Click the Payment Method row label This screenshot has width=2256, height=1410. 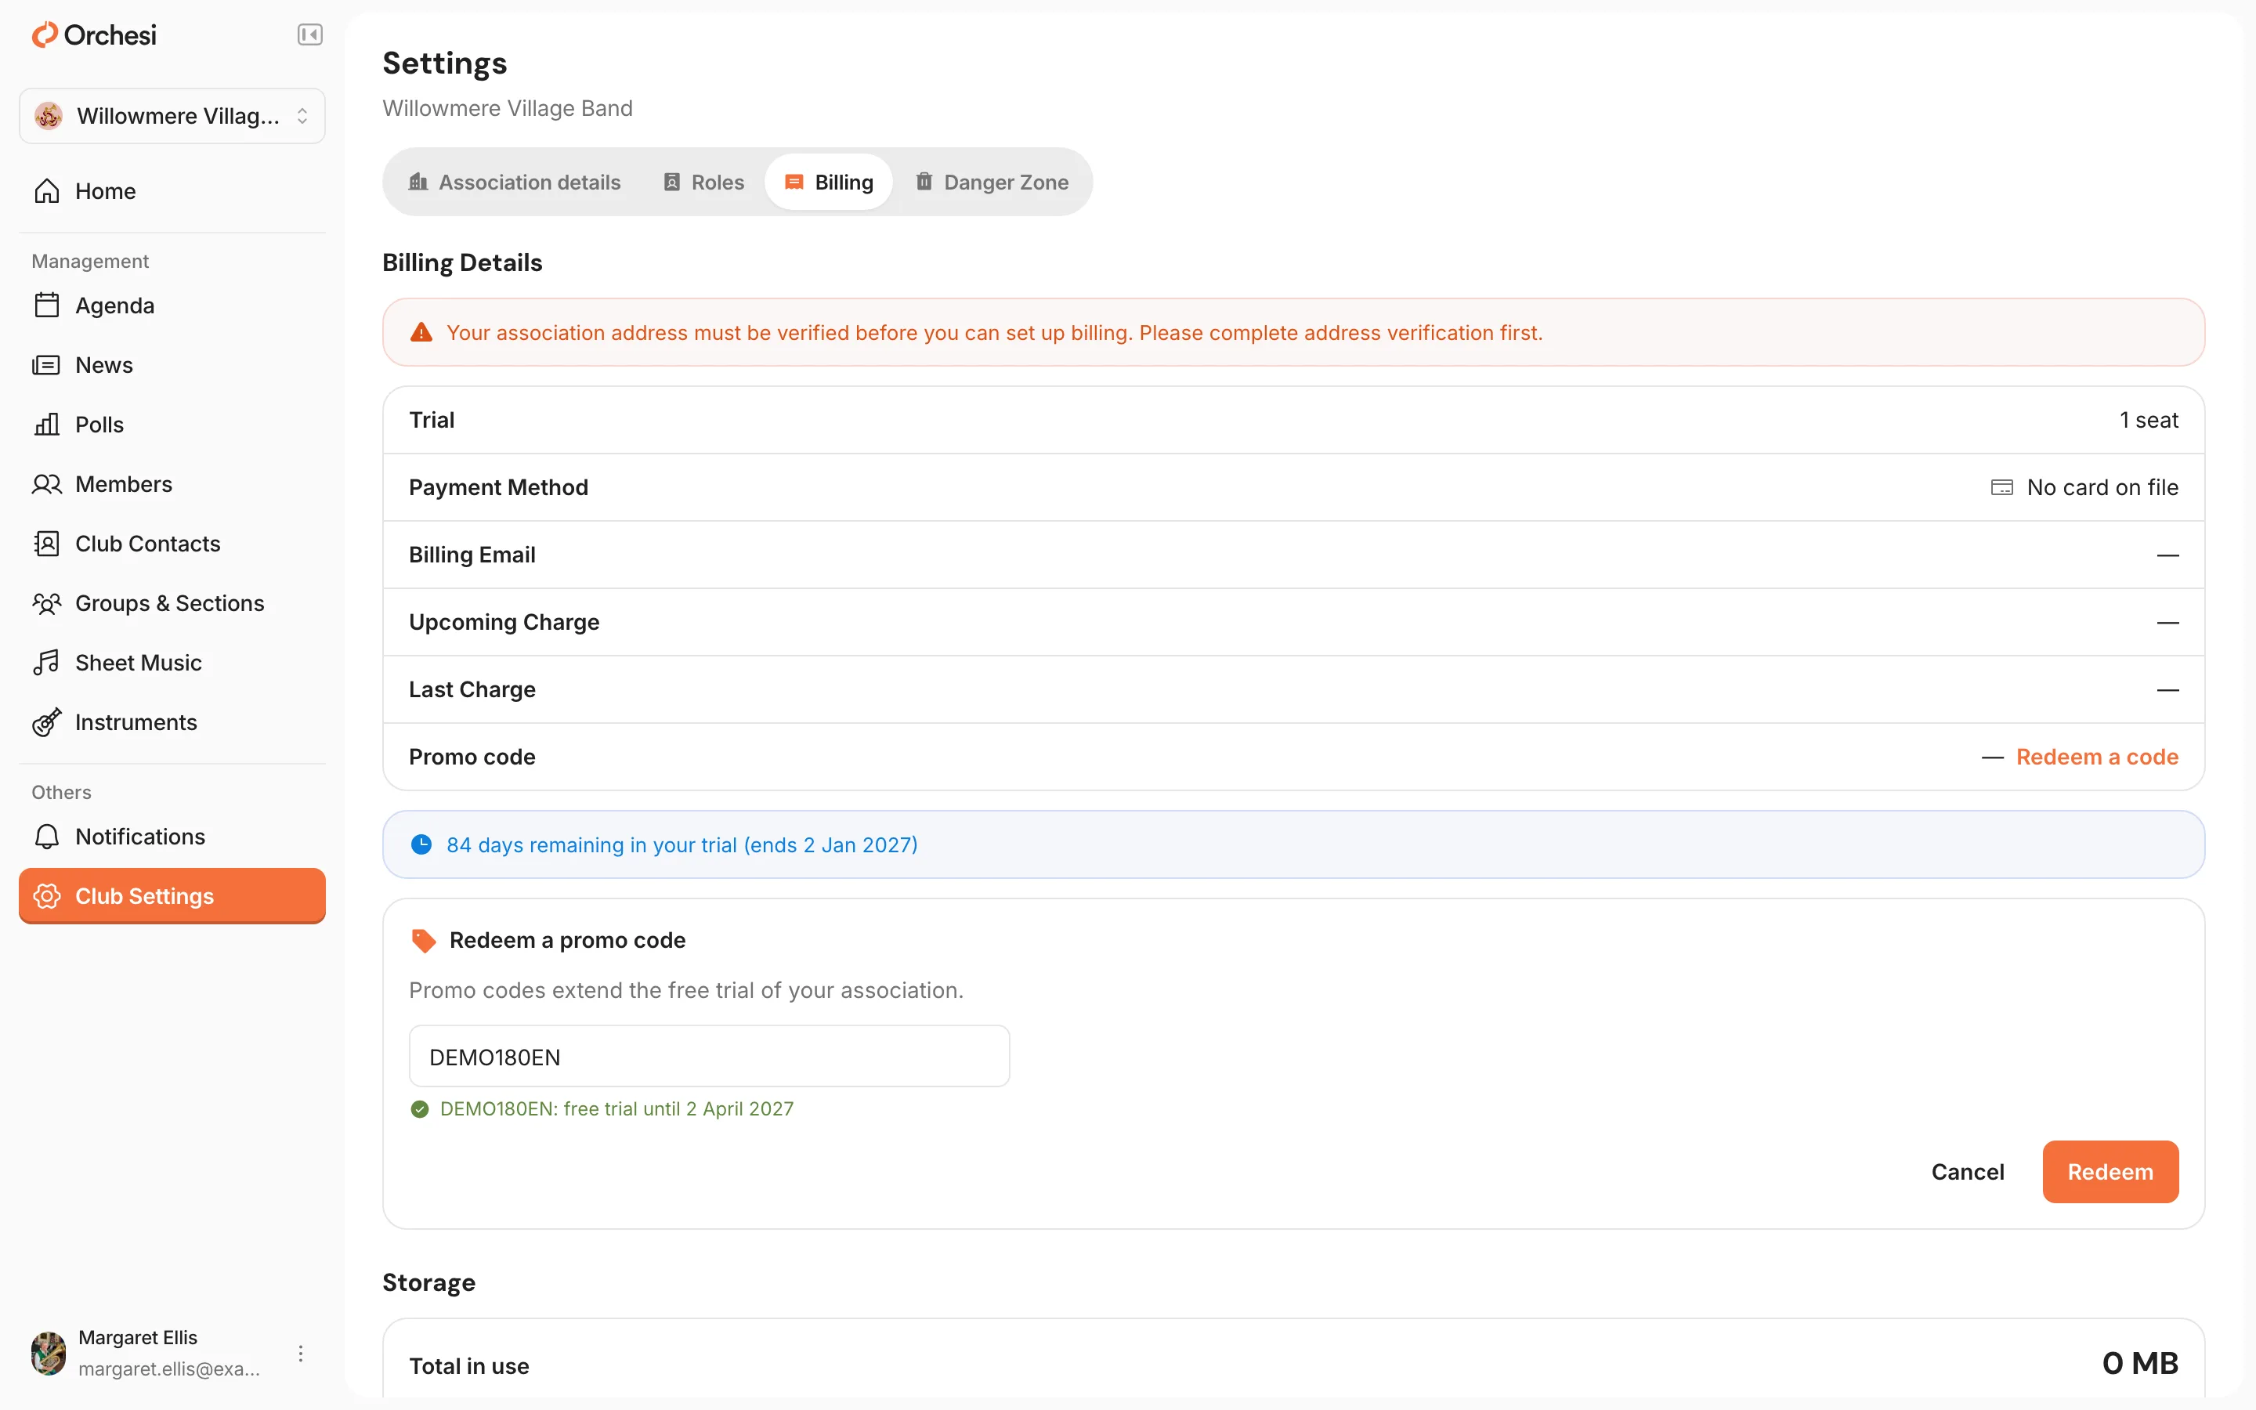pyautogui.click(x=499, y=486)
